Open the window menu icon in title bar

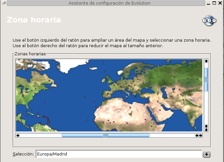click(x=3, y=3)
